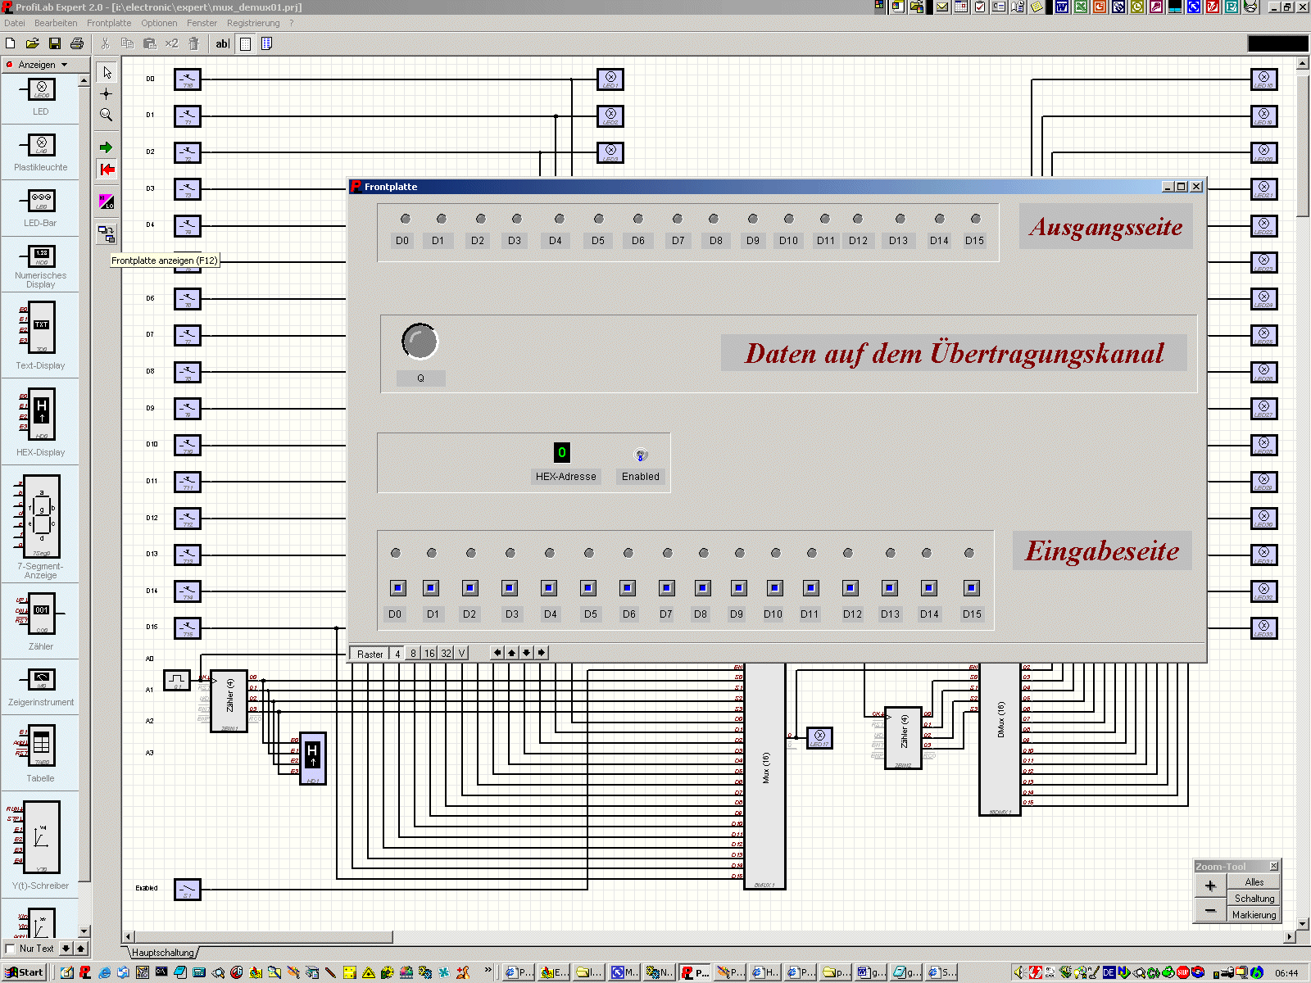Screen dimensions: 1311x983
Task: Click the HEX-Adresse display value
Action: pyautogui.click(x=562, y=452)
